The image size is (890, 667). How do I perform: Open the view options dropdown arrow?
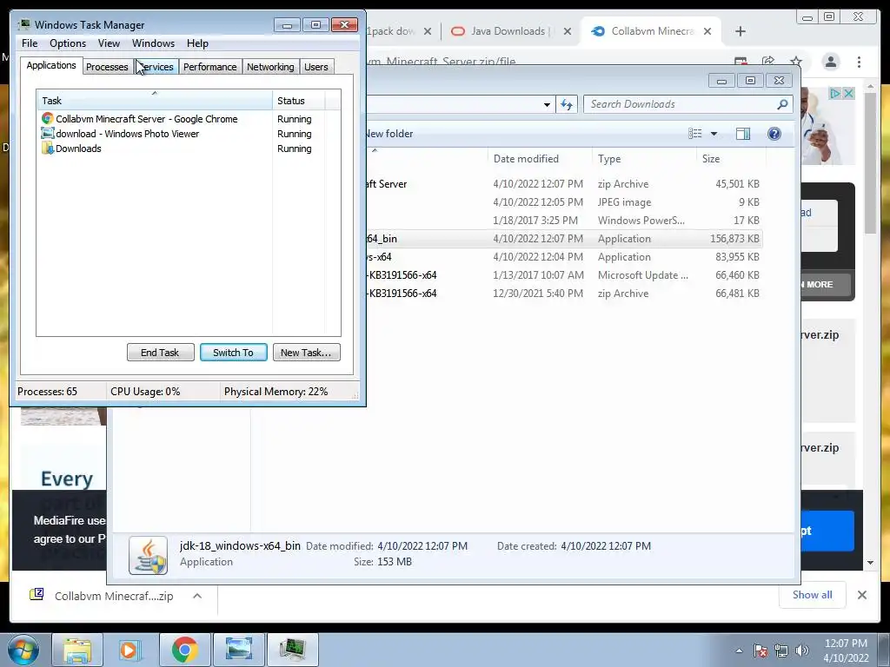tap(714, 134)
